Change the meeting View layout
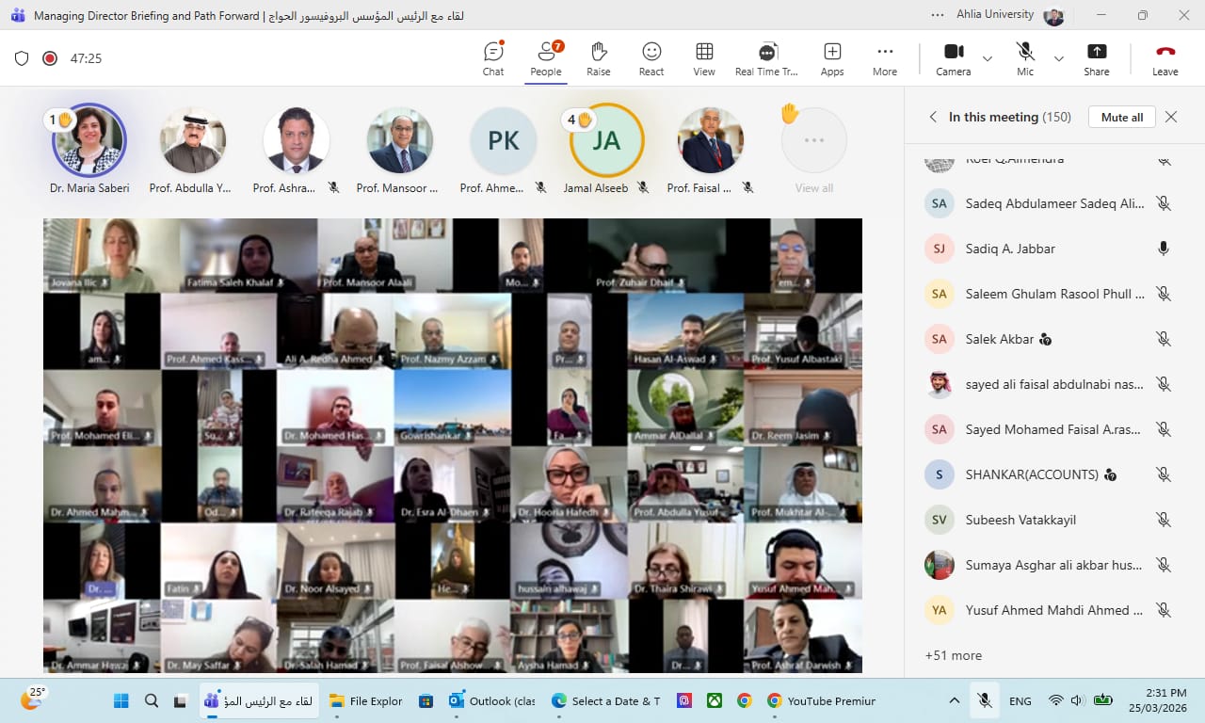This screenshot has width=1205, height=723. pos(704,58)
